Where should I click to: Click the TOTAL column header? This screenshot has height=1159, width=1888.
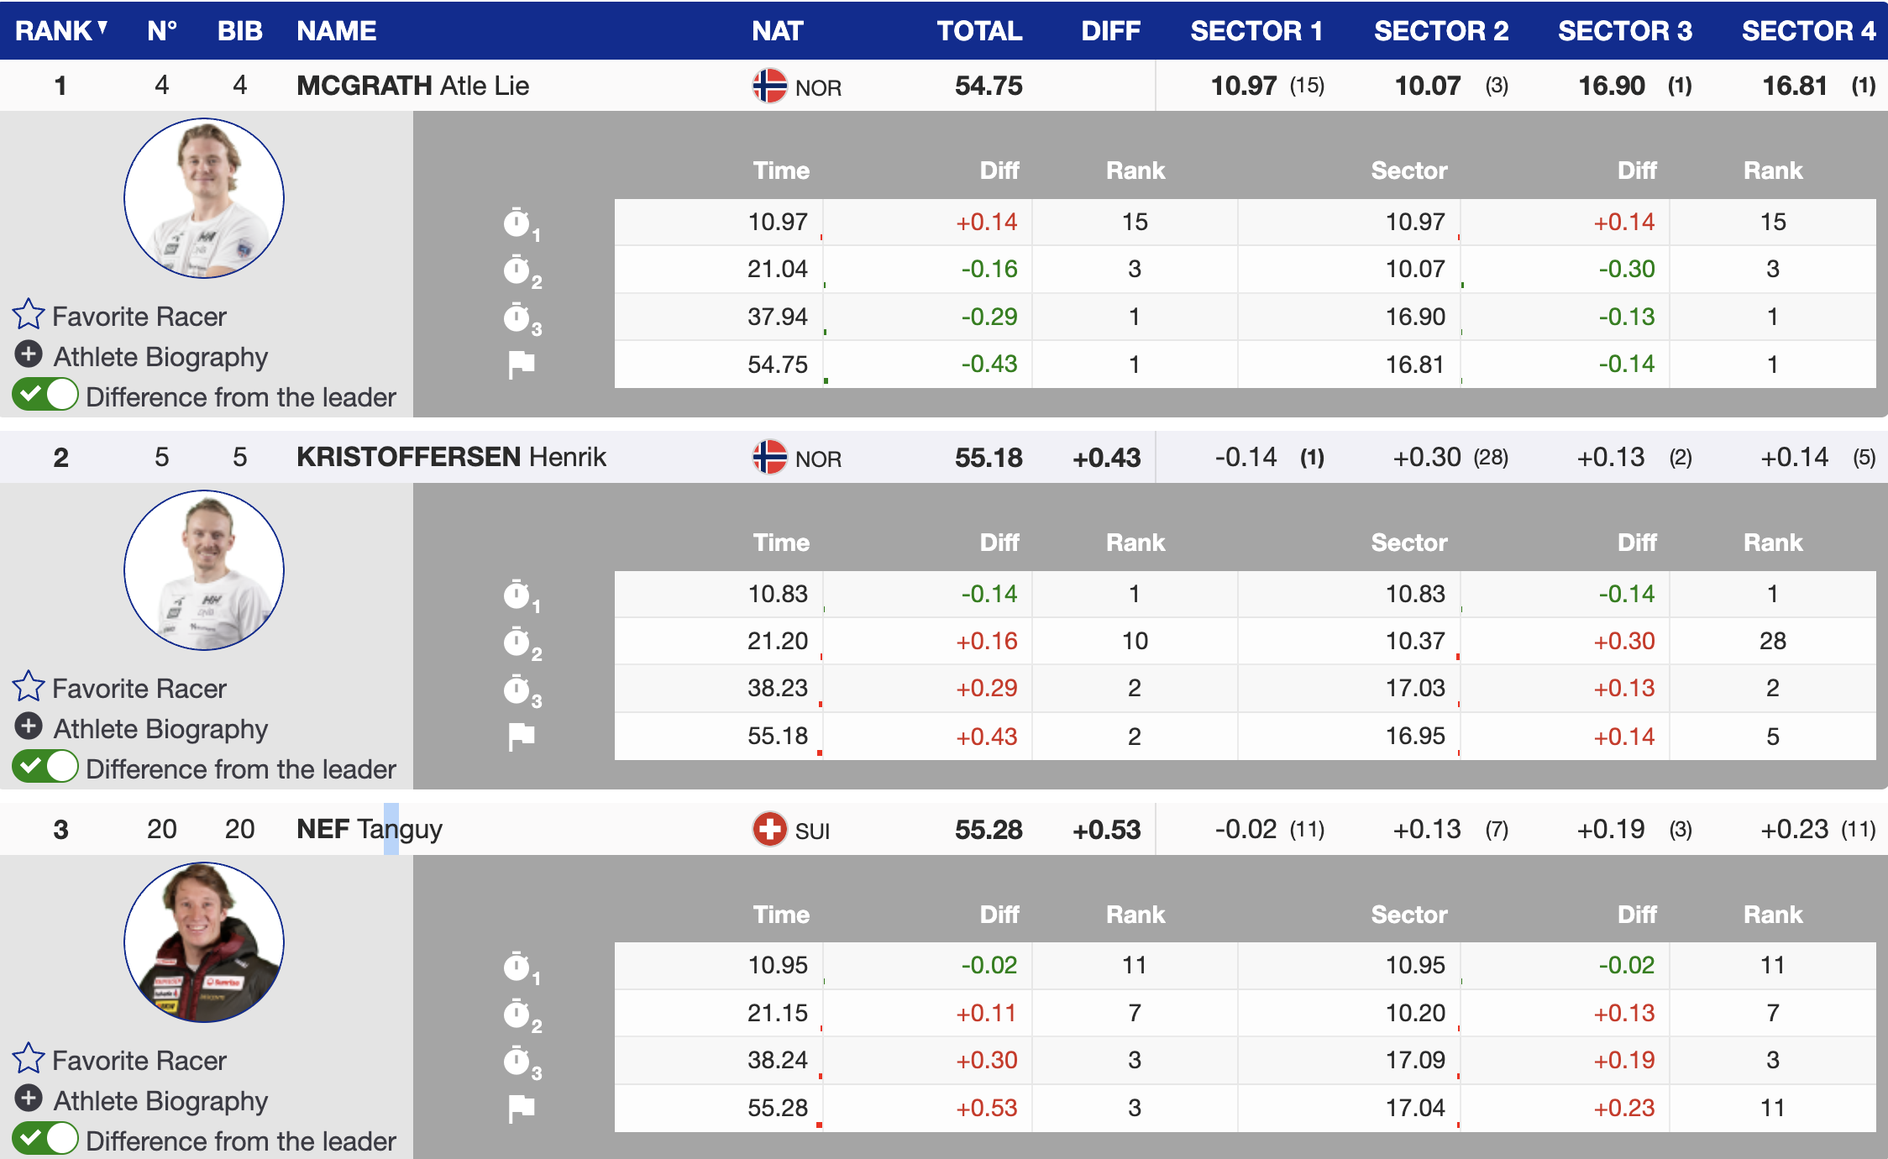coord(979,31)
